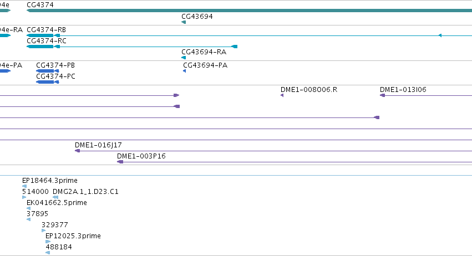Screen dimensions: 472x256
Task: Select the 514000 feature label
Action: [35, 192]
